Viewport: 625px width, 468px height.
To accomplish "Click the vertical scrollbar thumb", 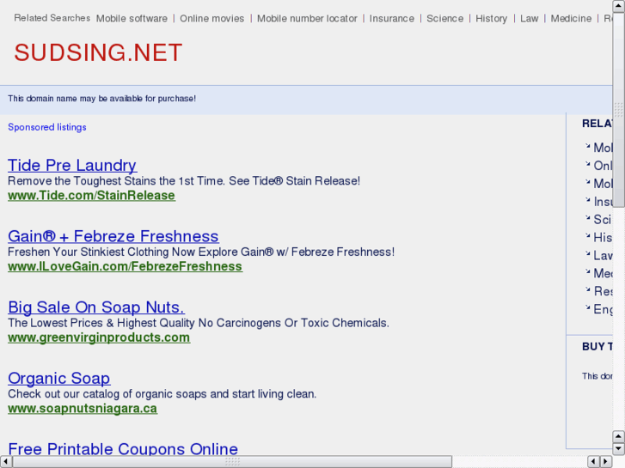I will click(619, 110).
